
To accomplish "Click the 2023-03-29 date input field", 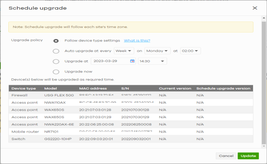I will (x=110, y=61).
